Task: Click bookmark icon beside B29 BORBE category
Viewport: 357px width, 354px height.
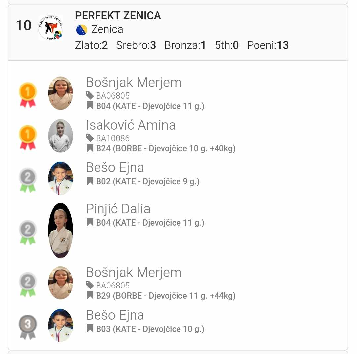Action: [90, 295]
